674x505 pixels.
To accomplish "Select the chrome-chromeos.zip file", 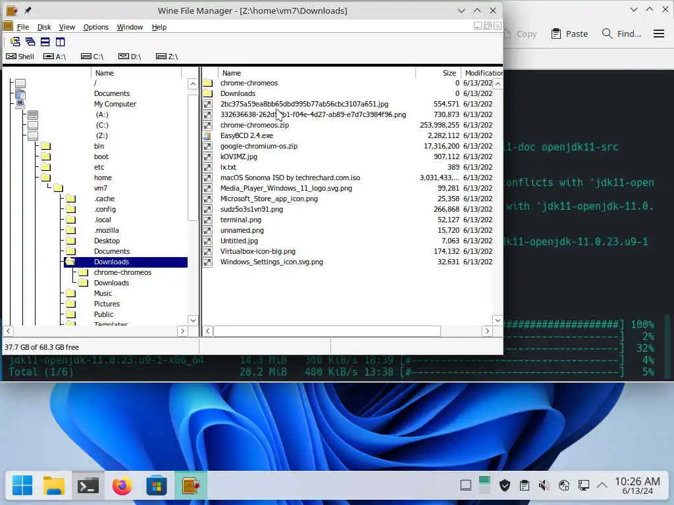I will pyautogui.click(x=255, y=125).
